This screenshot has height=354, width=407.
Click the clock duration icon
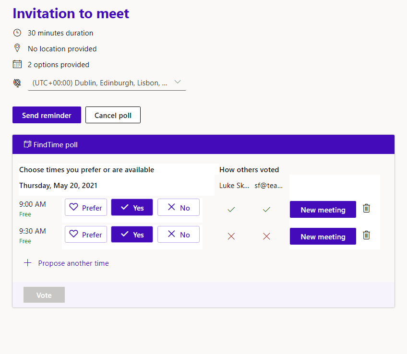[x=17, y=33]
